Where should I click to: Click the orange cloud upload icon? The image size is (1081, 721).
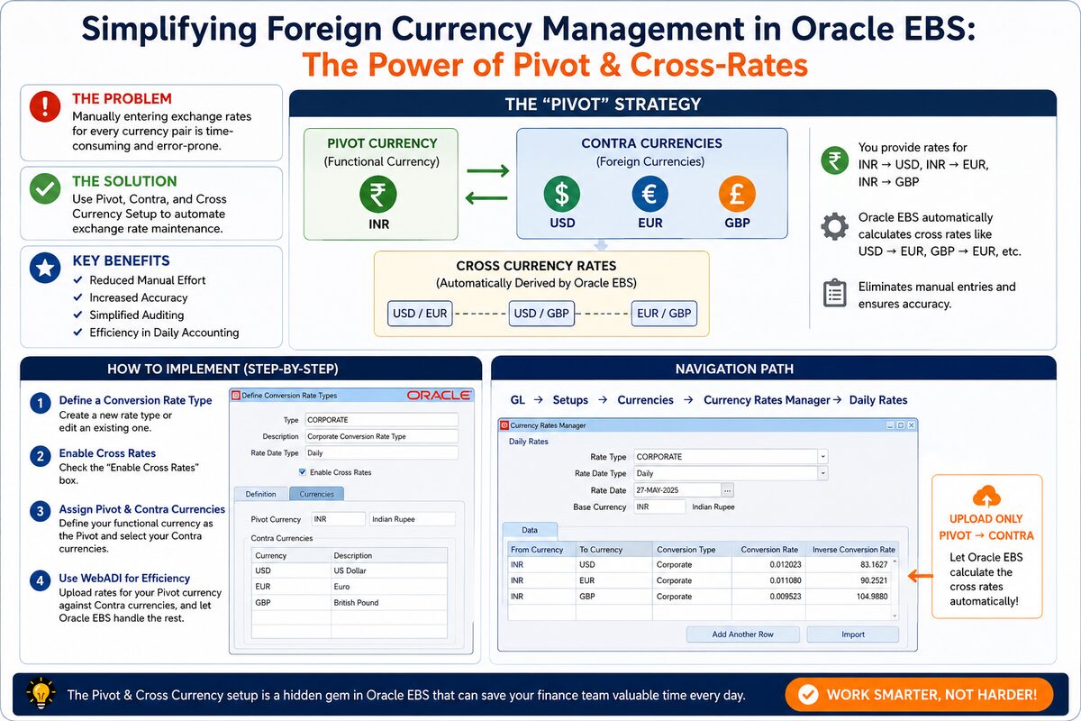pos(986,496)
